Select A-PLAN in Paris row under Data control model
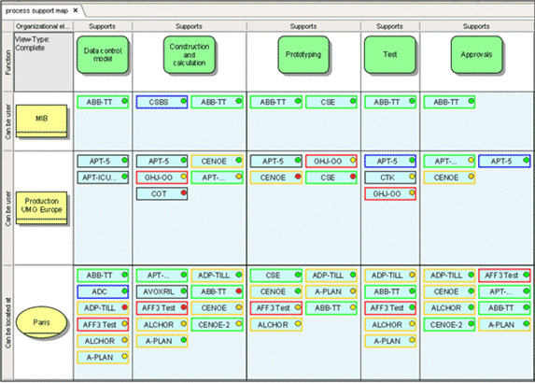The width and height of the screenshot is (535, 383). [103, 358]
